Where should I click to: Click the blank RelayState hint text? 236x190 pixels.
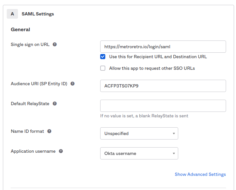tap(144, 116)
